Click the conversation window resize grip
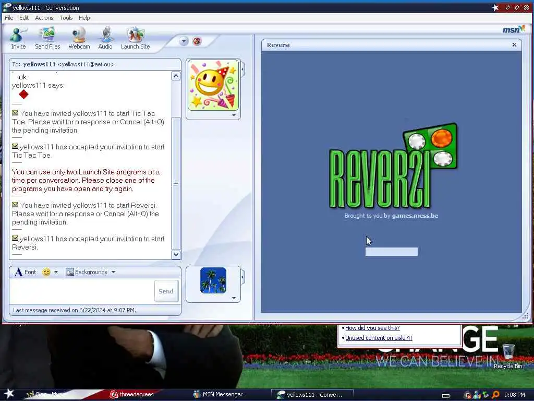 click(526, 316)
